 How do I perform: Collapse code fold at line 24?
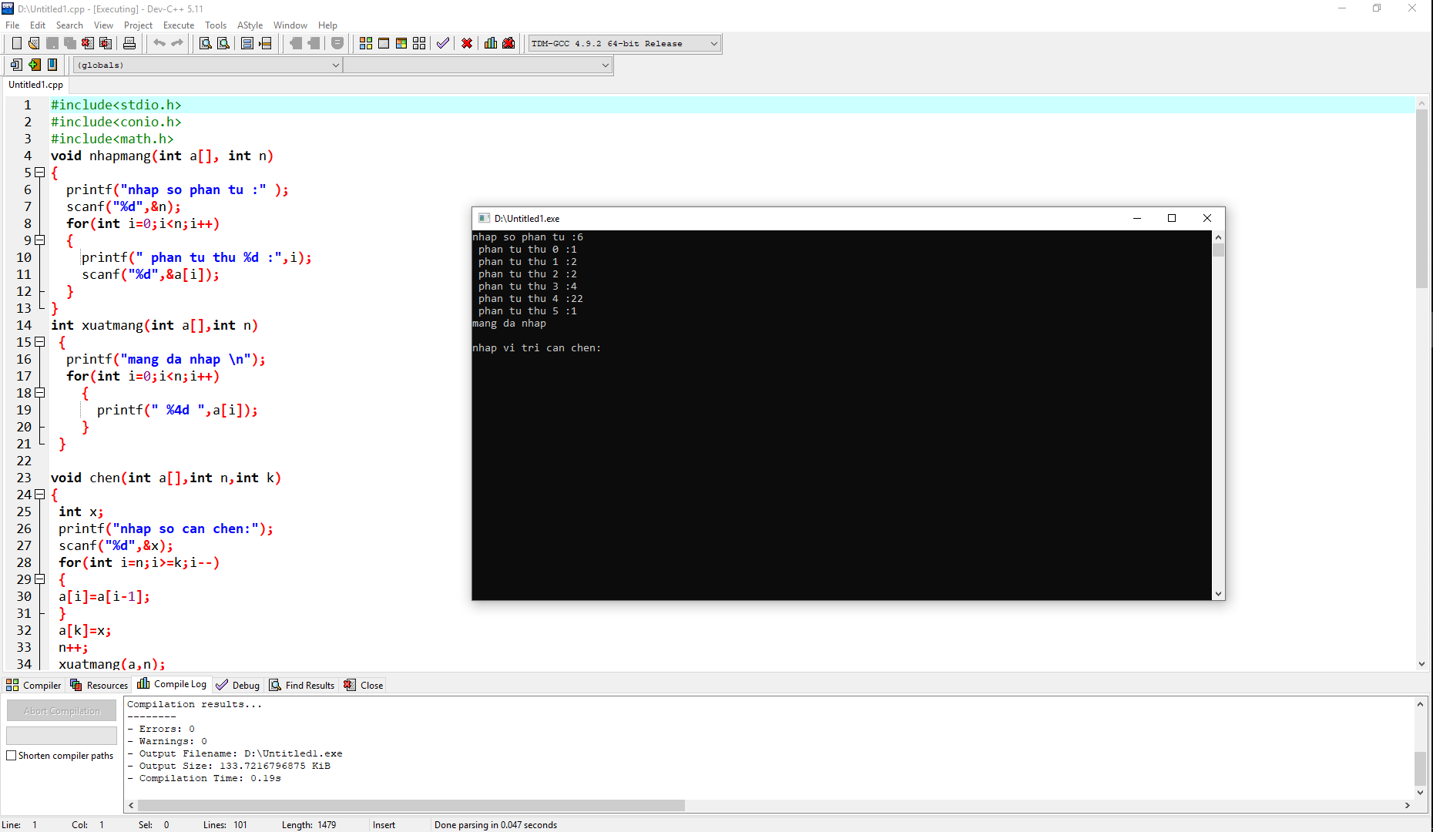click(x=40, y=495)
